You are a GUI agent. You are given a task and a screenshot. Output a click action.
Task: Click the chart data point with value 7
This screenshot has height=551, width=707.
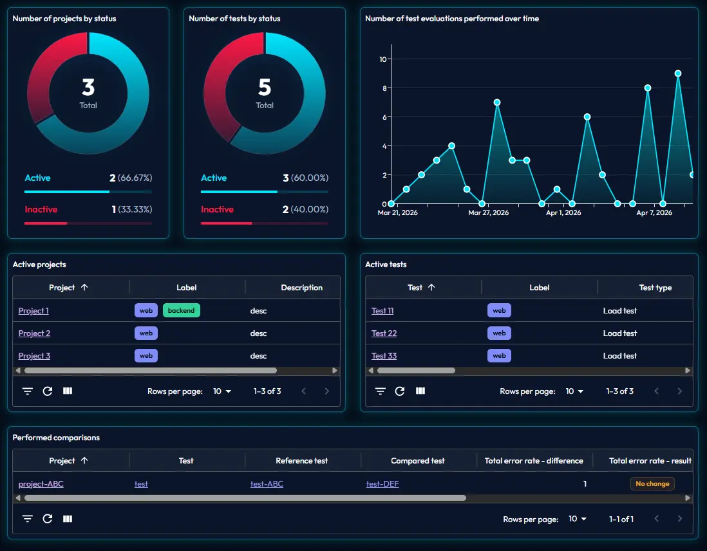497,102
